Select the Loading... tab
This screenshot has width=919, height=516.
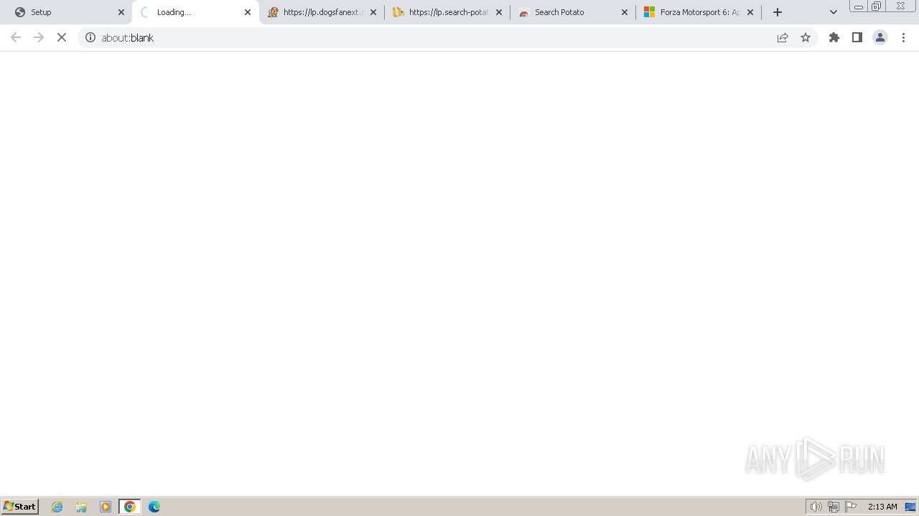(x=195, y=12)
